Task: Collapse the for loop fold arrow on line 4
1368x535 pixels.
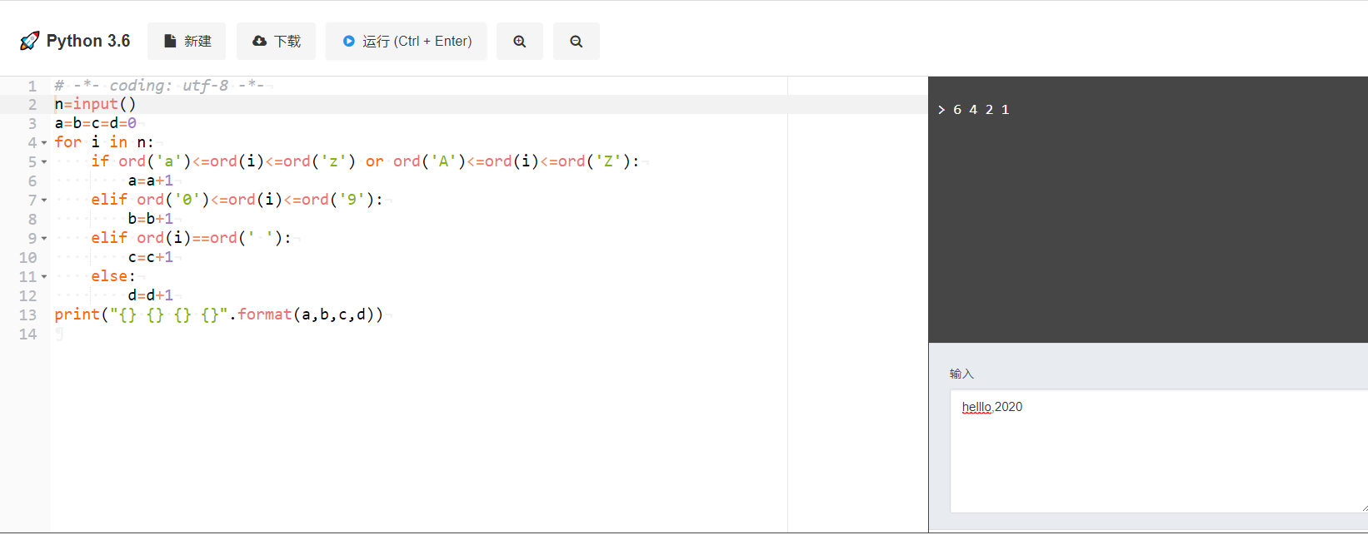Action: [x=44, y=143]
